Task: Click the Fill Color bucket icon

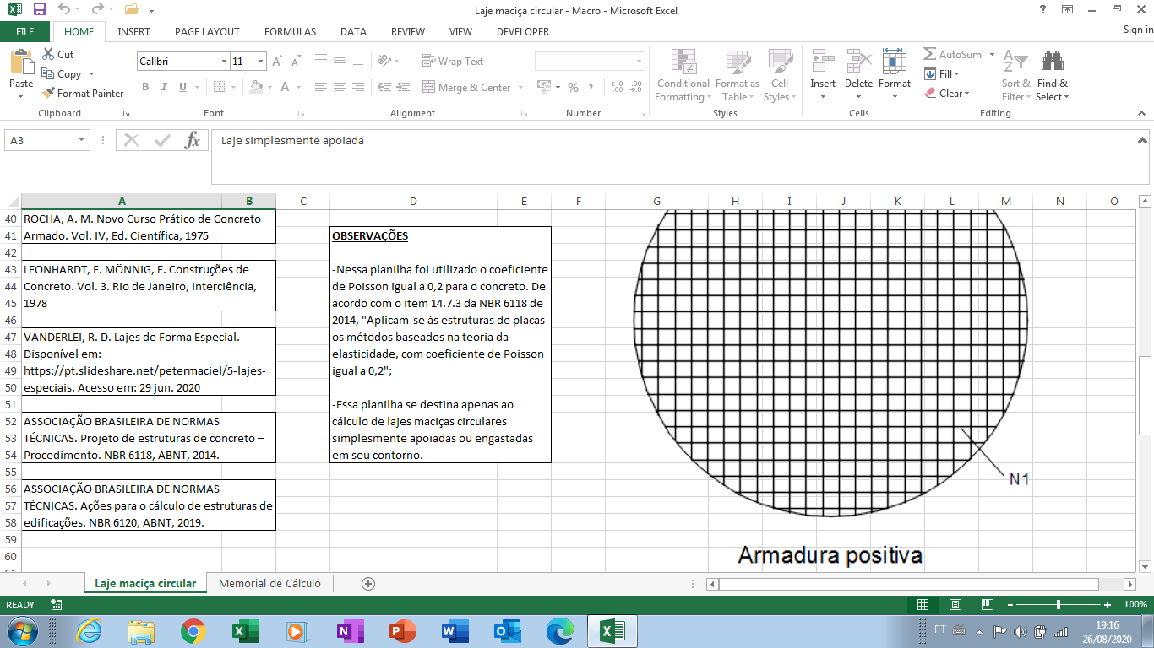Action: click(257, 87)
